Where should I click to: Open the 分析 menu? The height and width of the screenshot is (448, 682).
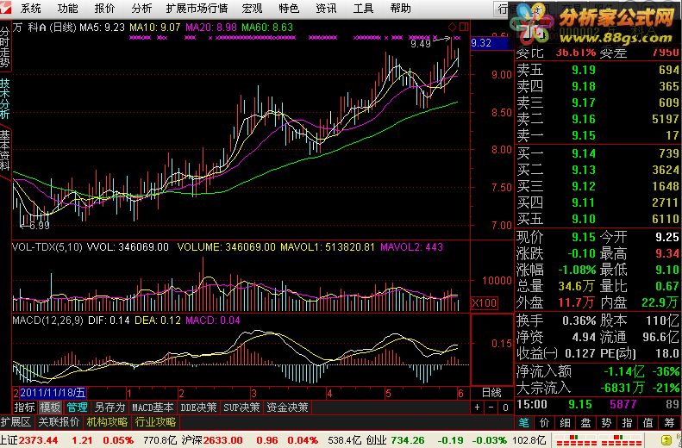141,9
